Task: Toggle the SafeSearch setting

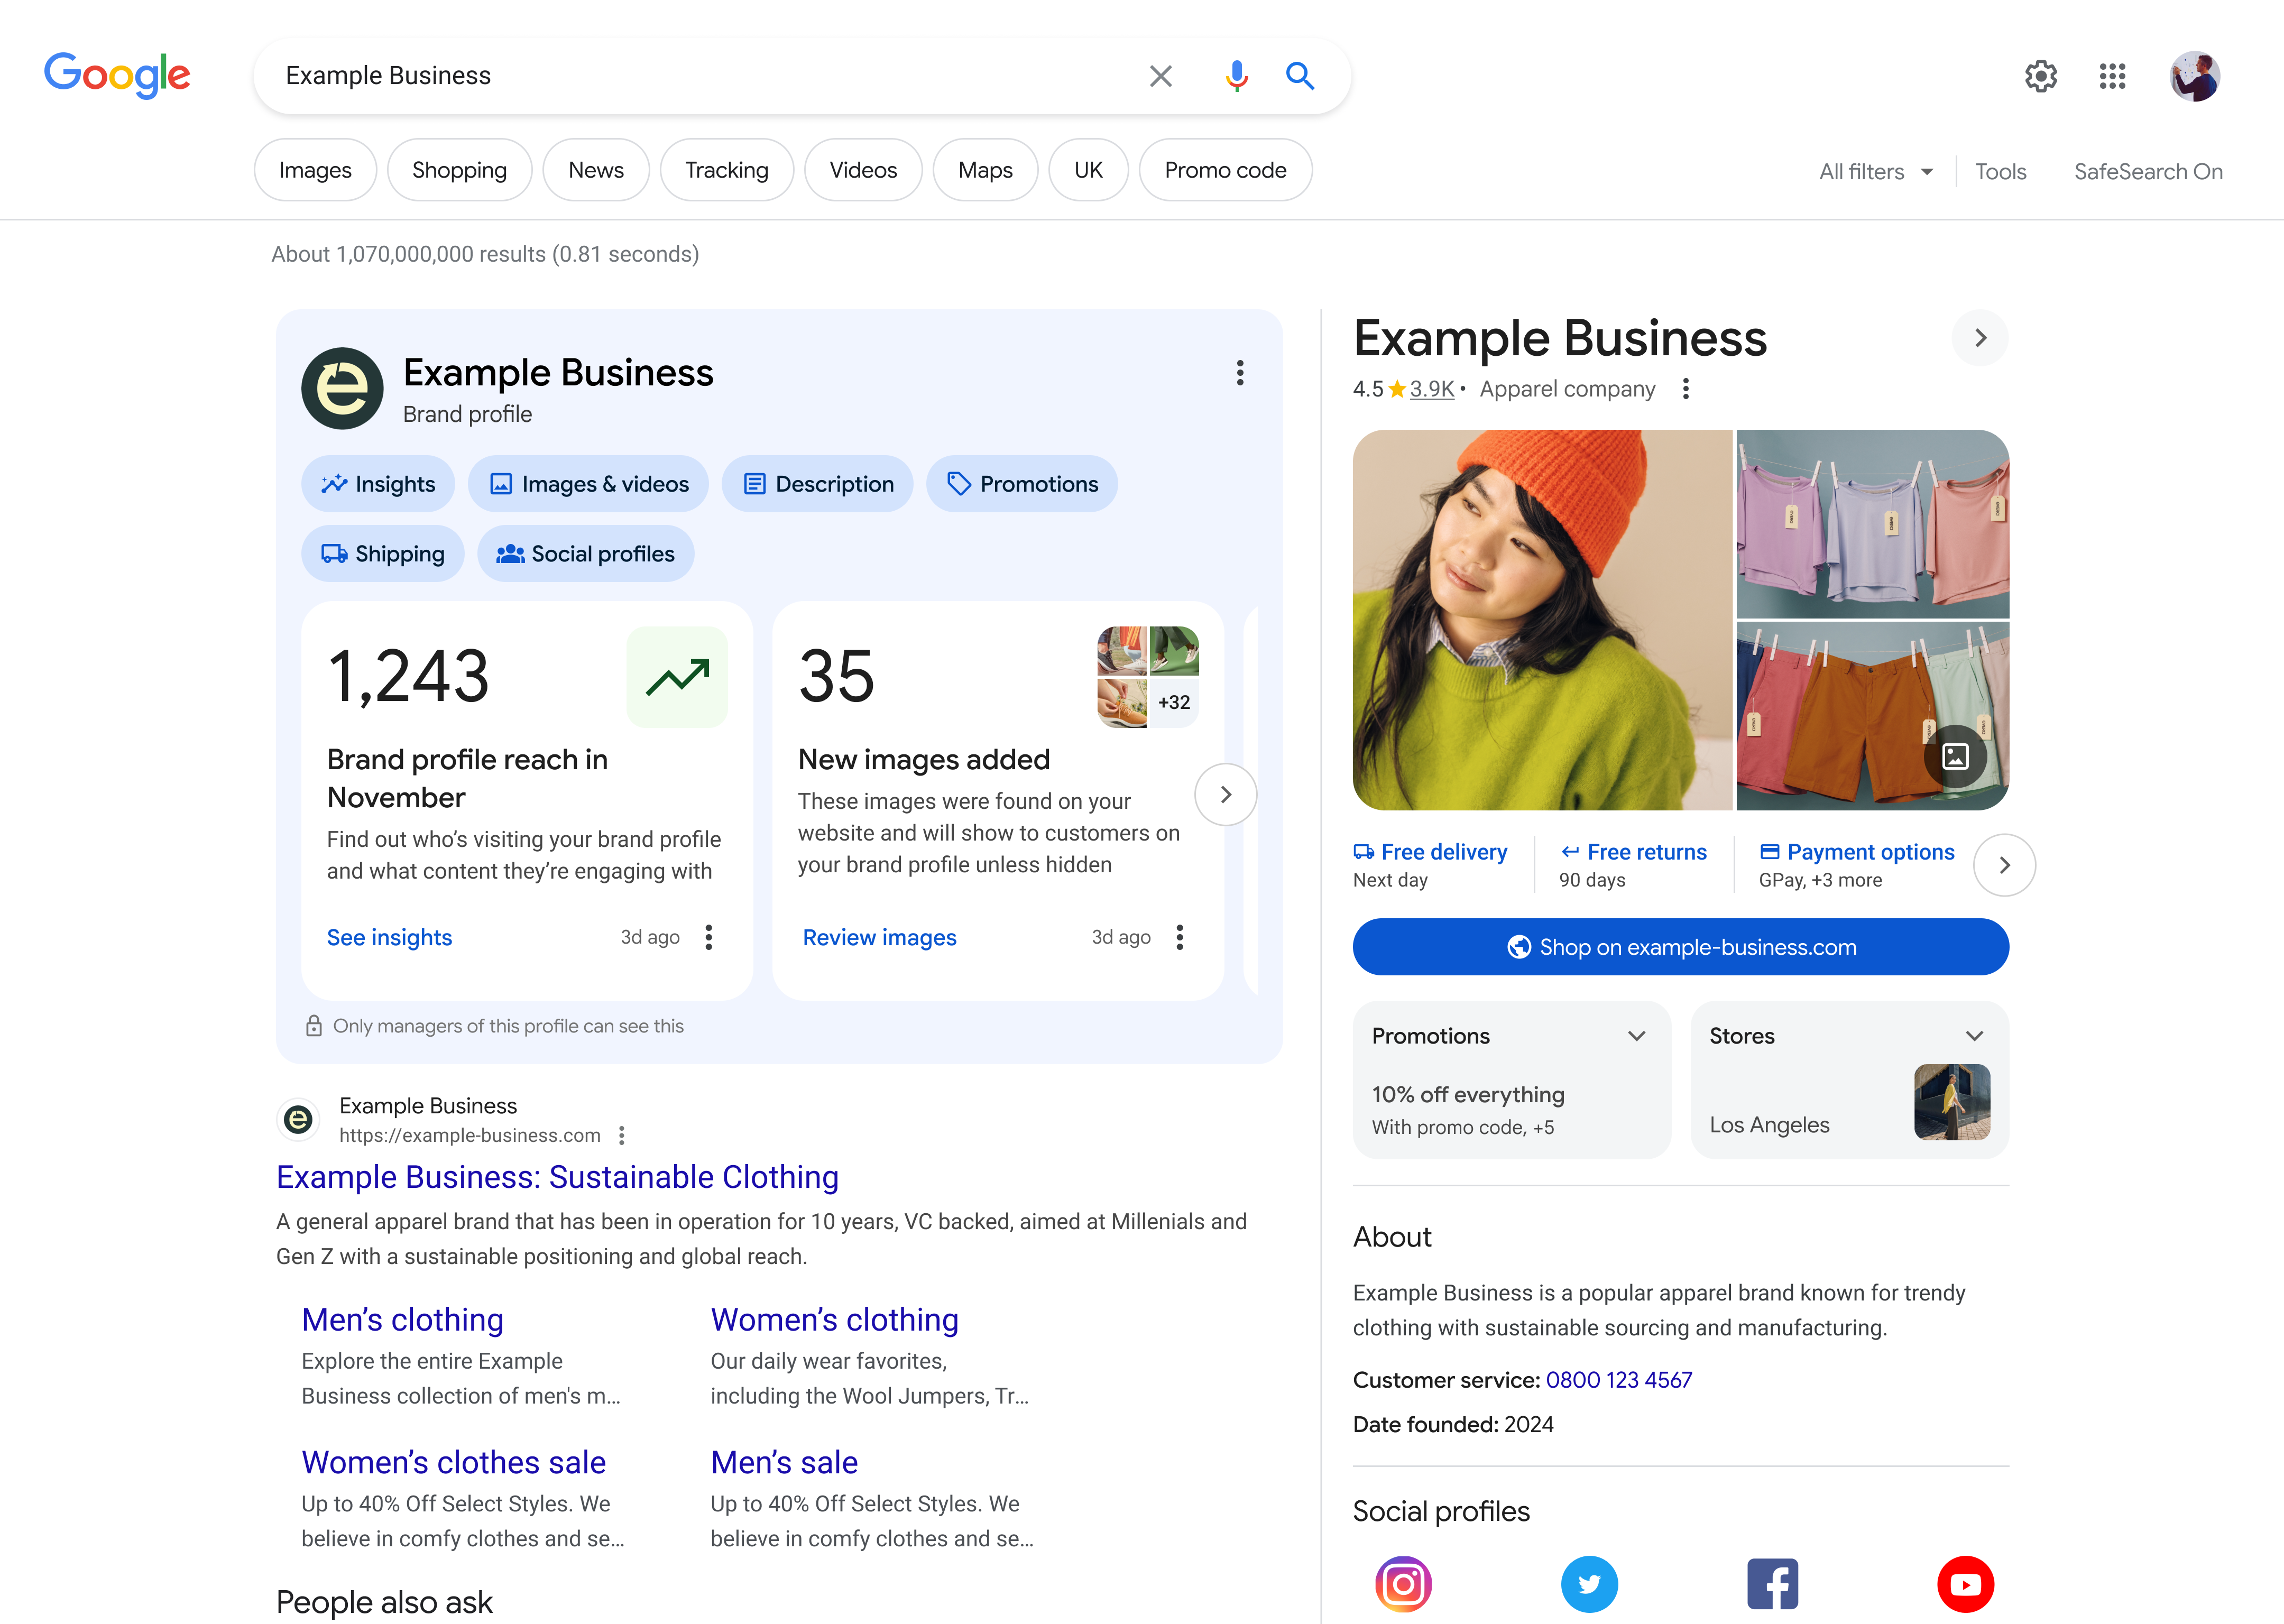Action: (x=2148, y=171)
